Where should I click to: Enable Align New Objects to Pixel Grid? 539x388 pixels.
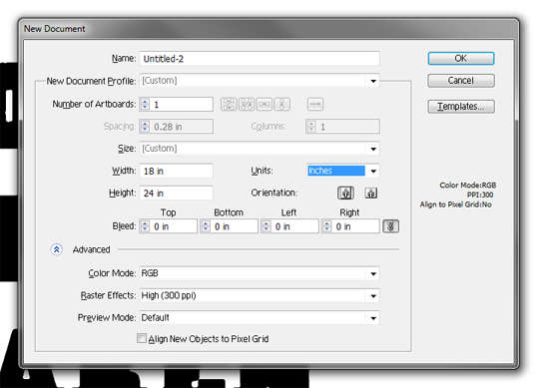(x=142, y=338)
